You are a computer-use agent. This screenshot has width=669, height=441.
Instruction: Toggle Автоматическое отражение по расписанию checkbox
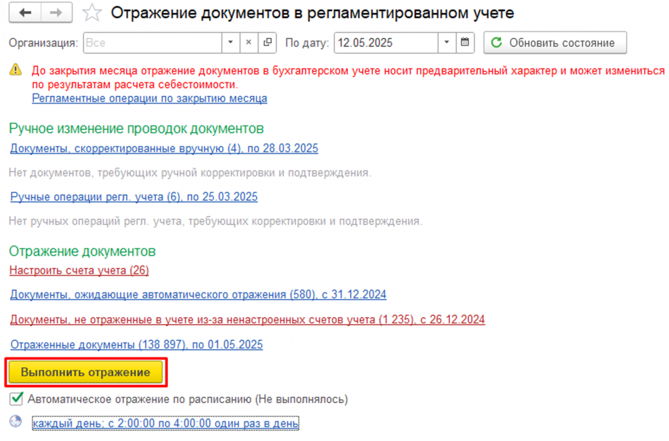(16, 399)
